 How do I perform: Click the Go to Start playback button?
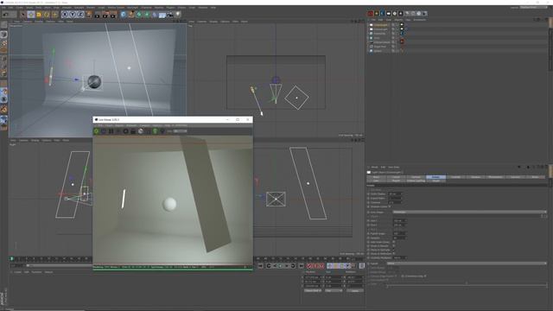[x=261, y=266]
